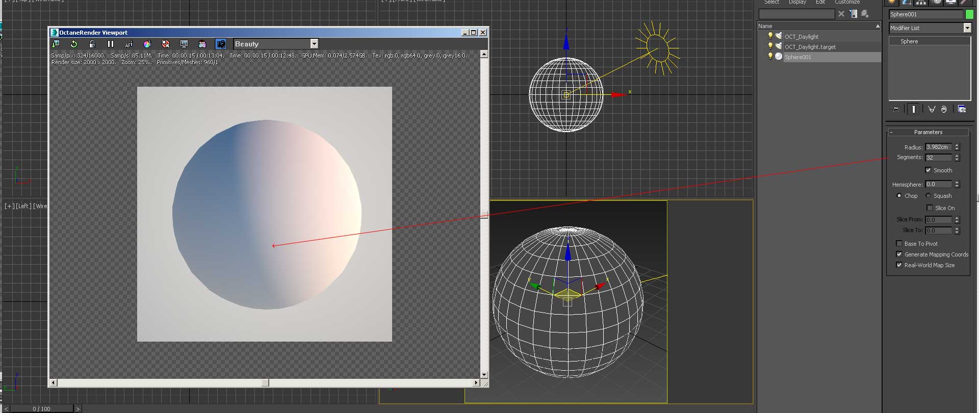The height and width of the screenshot is (413, 979).
Task: Click the Configure Modifier Sets icon
Action: [962, 109]
